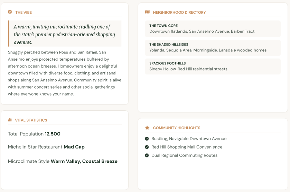Image resolution: width=290 pixels, height=192 pixels.
Task: Click the check icon for Bustling, Navigable Downtown Avenue
Action: pyautogui.click(x=147, y=139)
